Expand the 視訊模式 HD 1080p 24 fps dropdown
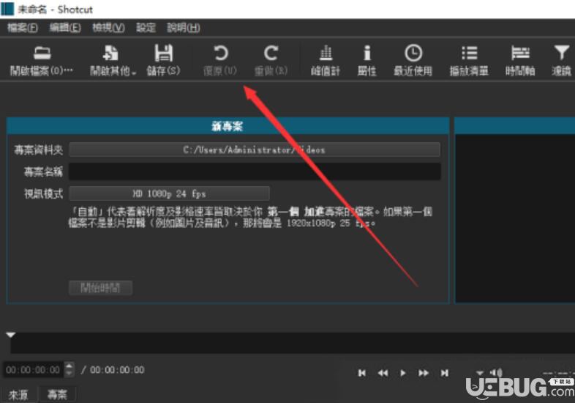575x403 pixels. point(170,193)
